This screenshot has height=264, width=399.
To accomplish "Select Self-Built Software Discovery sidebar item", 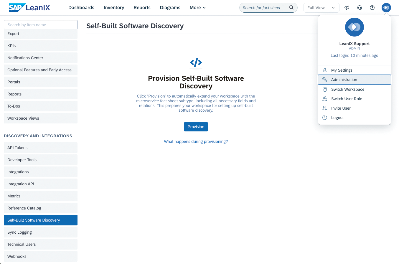I will coord(41,220).
